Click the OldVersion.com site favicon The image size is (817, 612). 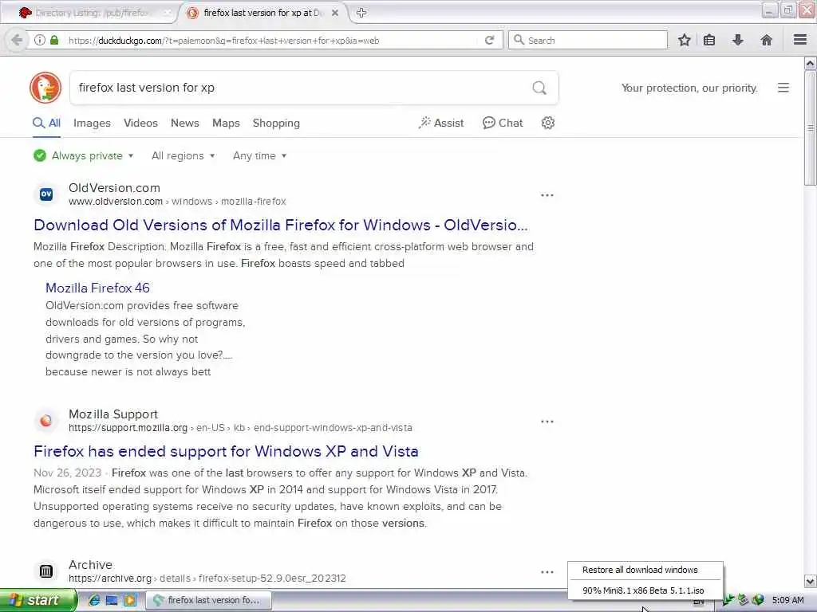(x=45, y=194)
